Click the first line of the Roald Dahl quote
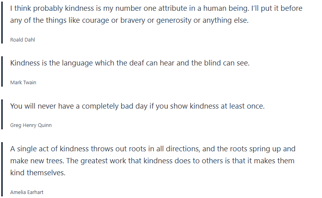Image resolution: width=322 pixels, height=198 pixels. 156,8
